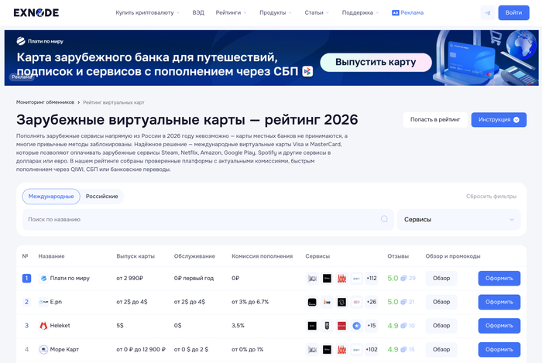Open Обзор for Heleket
Viewport: 542px width, 363px height.
point(441,326)
